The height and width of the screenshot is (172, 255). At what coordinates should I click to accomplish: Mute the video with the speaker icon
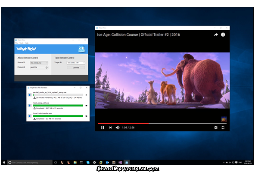118,128
